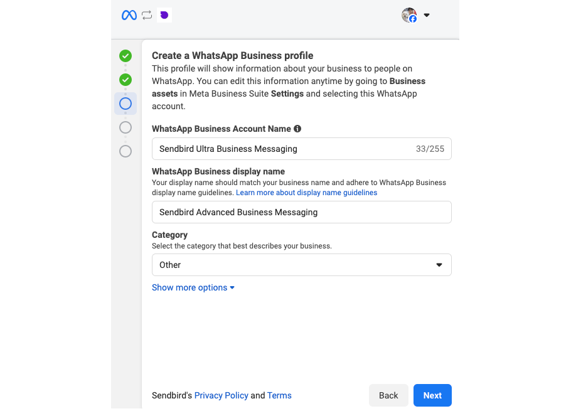This screenshot has height=411, width=571.
Task: Select the current blue step circle
Action: (x=125, y=103)
